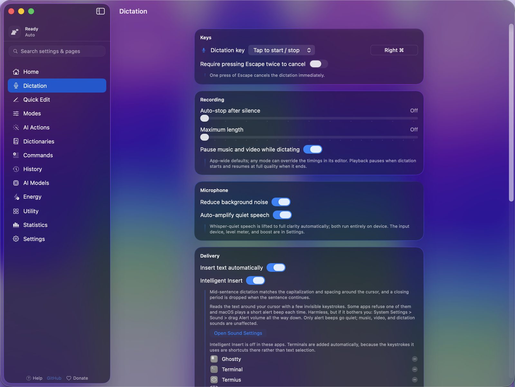515x387 pixels.
Task: Remove Ghostty with its minus icon
Action: click(415, 359)
